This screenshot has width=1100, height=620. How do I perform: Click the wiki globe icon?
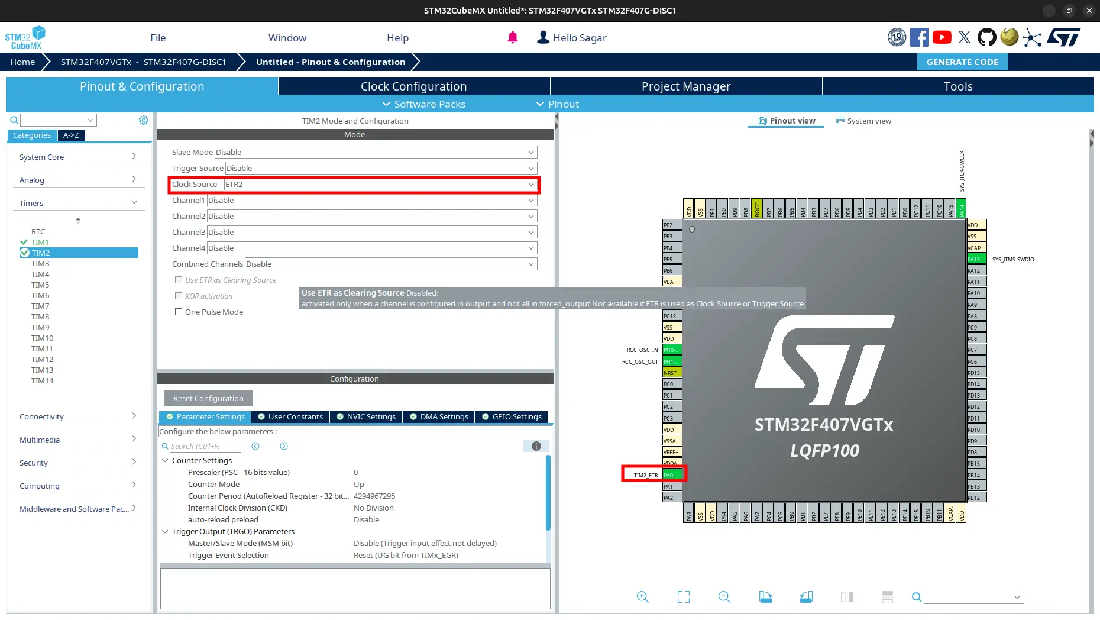(1010, 37)
